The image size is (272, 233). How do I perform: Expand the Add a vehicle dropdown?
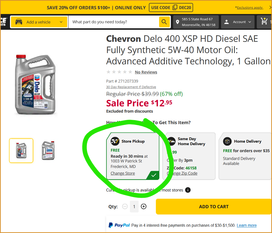[x=61, y=22]
